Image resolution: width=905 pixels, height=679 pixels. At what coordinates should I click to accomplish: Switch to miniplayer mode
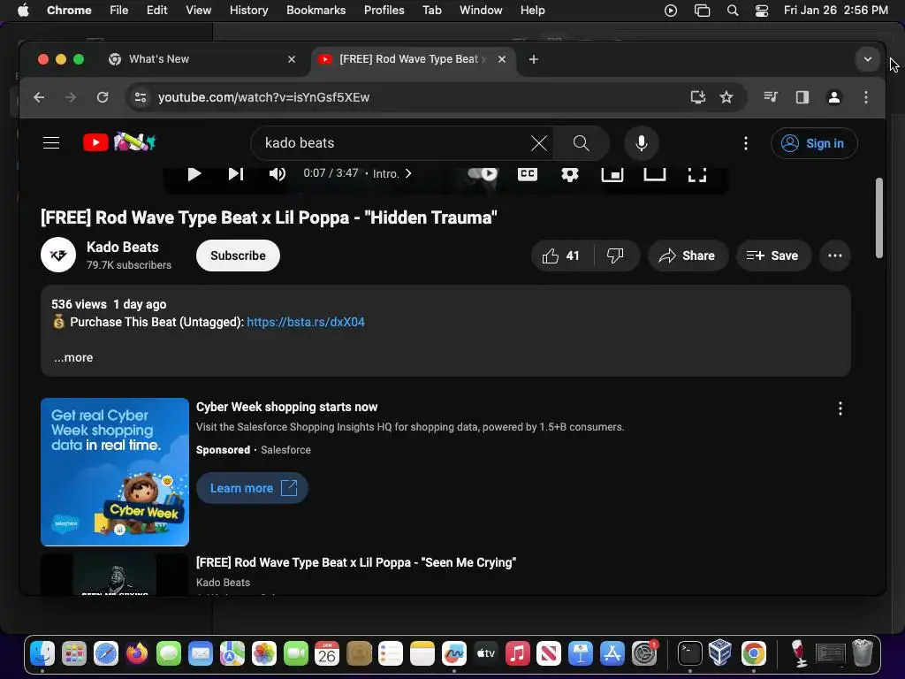[x=612, y=174]
